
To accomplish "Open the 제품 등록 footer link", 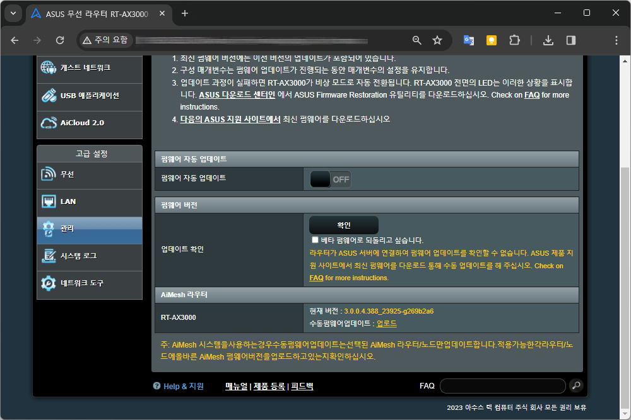I will click(x=269, y=386).
